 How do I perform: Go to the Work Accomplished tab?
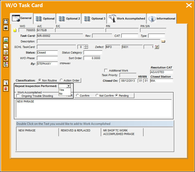tap(127, 19)
